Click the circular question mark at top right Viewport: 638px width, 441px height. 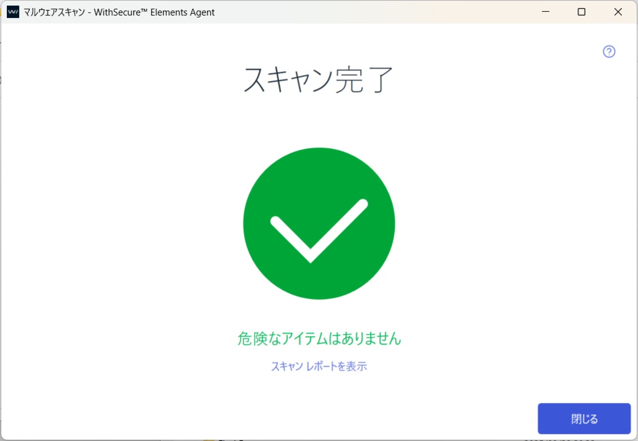(609, 51)
